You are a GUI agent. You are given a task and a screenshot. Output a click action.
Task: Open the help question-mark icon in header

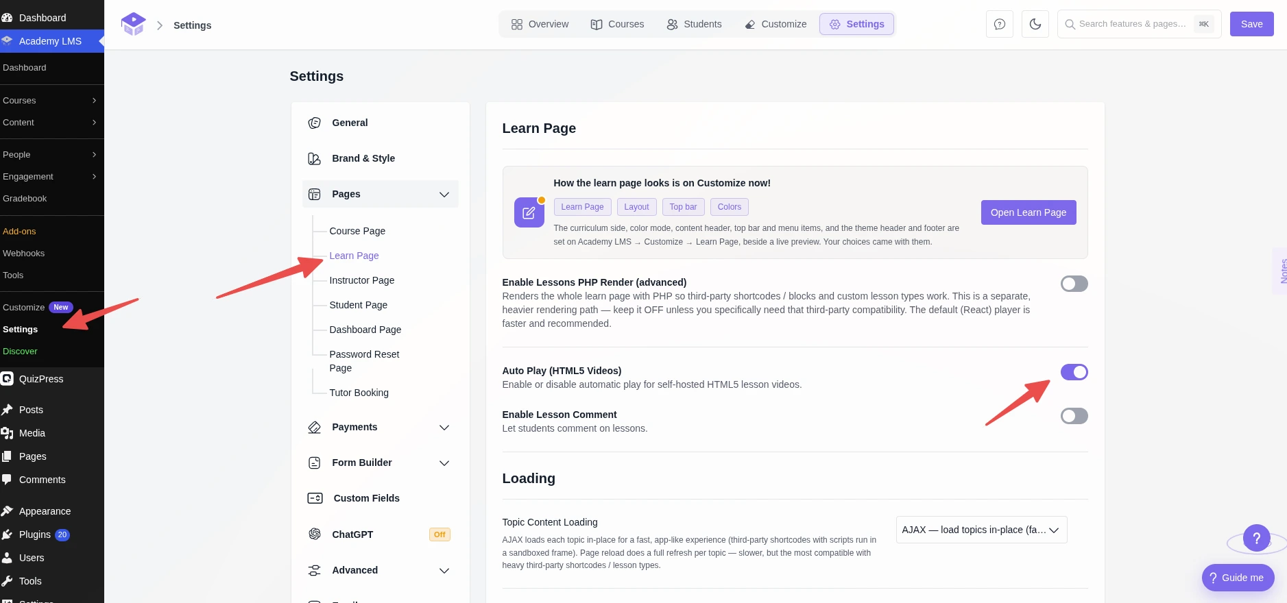click(x=1000, y=24)
